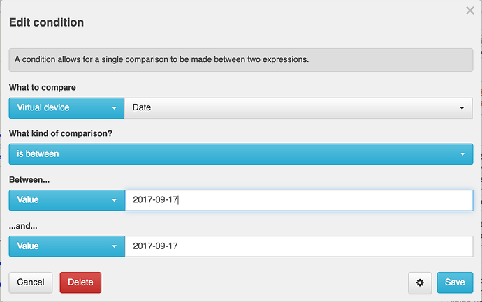Click the caret arrow at the Date field's end

pos(462,108)
